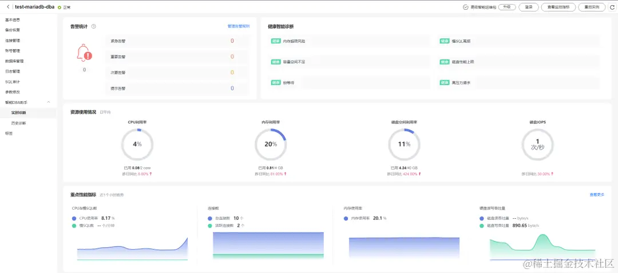618x273 pixels.
Task: Click the red up arrow under 磁盘空间利用率
Action: click(419, 174)
